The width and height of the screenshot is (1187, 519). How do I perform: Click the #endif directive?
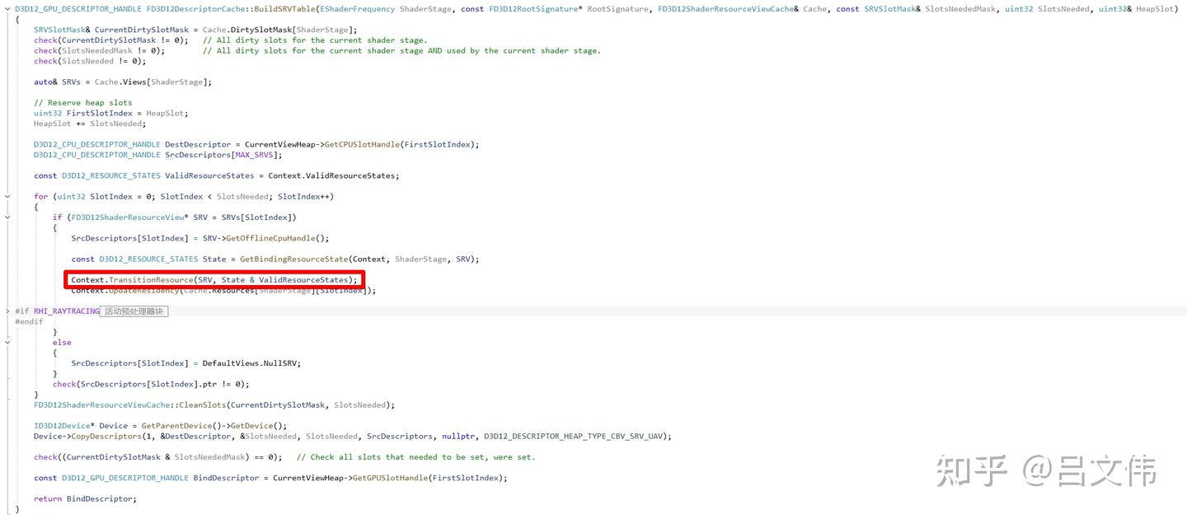pyautogui.click(x=29, y=321)
